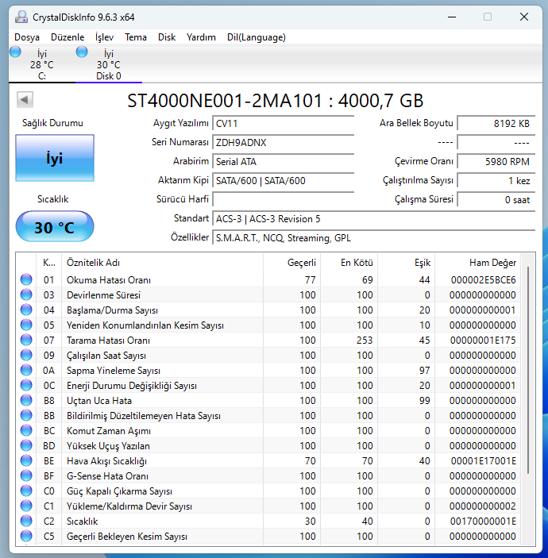
Task: Select the Geçerli Bekleyen Kesim Sayısı row
Action: point(268,536)
